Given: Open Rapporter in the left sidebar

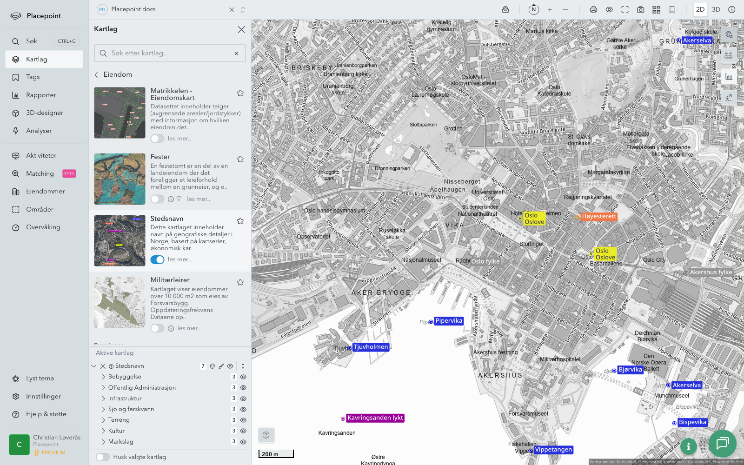Looking at the screenshot, I should (x=41, y=95).
